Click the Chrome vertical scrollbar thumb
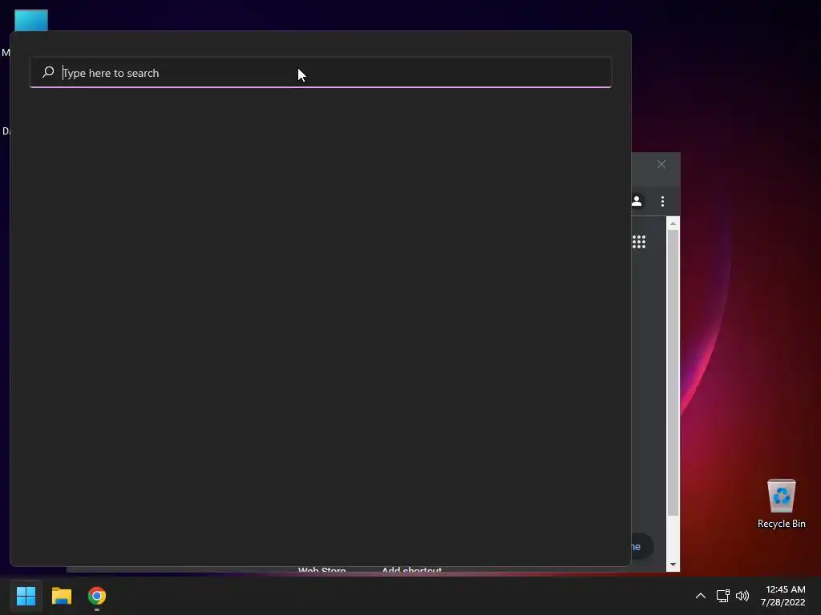This screenshot has height=615, width=821. coord(673,372)
